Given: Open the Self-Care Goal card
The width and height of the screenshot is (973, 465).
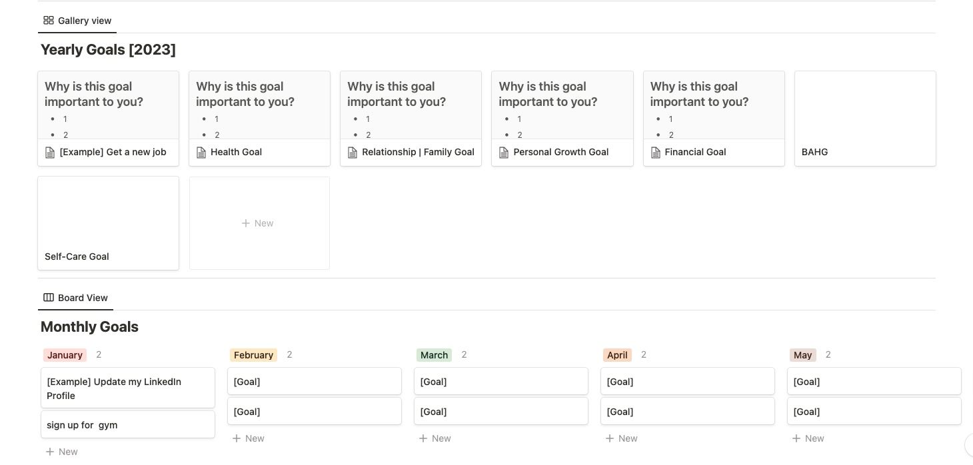Looking at the screenshot, I should (x=108, y=223).
